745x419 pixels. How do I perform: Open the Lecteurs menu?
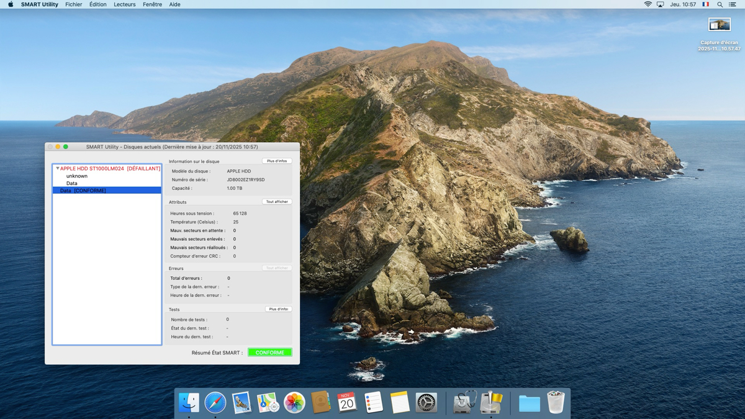[x=124, y=4]
